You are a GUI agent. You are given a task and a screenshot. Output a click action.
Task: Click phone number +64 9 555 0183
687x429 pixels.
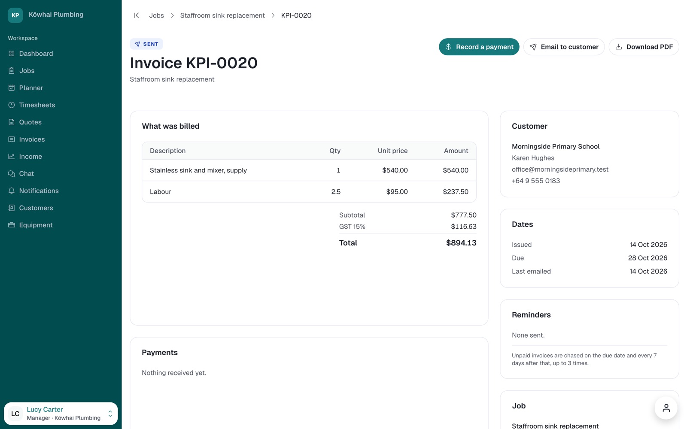point(536,181)
